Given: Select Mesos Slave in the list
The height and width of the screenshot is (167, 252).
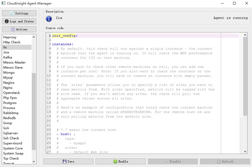Looking at the screenshot, I should point(17,67).
